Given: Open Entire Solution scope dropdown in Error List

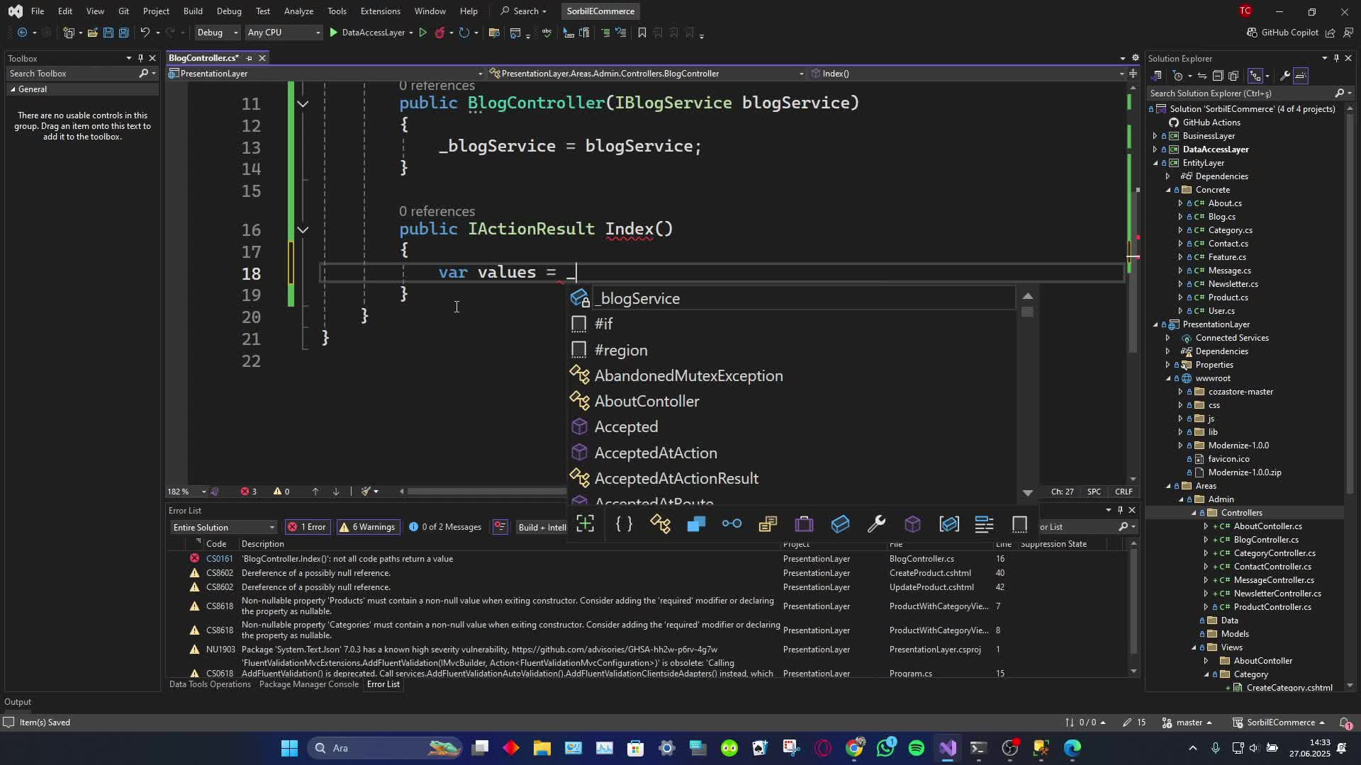Looking at the screenshot, I should coord(223,527).
